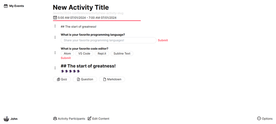Click the Quiz clipboard icon
The height and width of the screenshot is (124, 276).
pos(59,79)
